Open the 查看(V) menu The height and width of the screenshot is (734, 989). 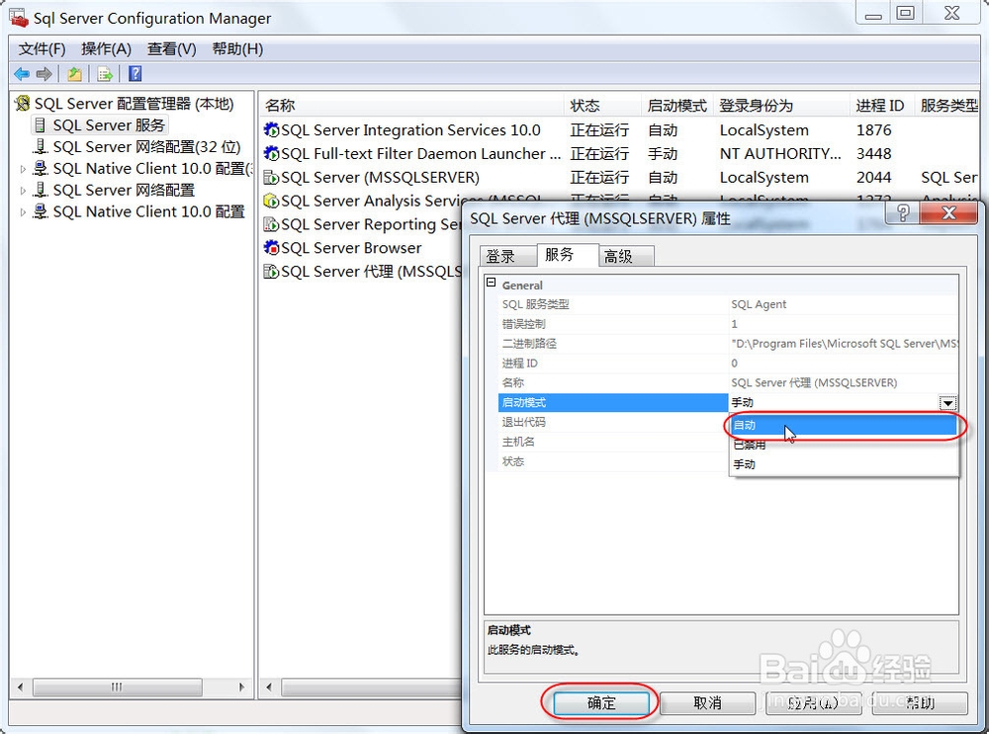171,49
